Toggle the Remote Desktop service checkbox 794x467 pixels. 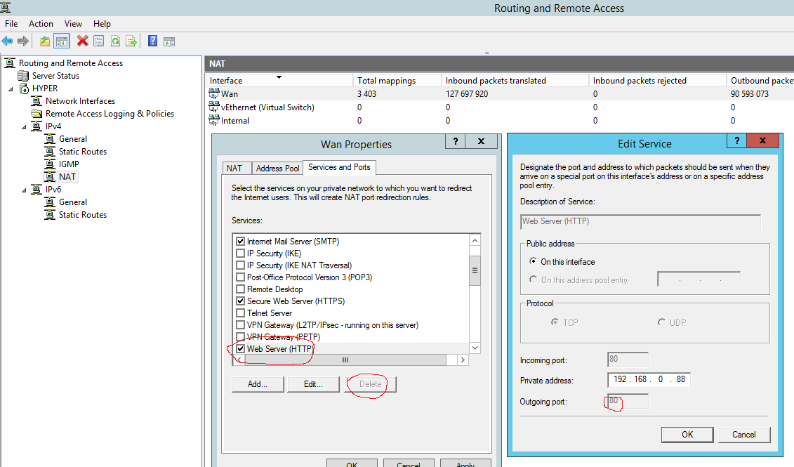(x=241, y=289)
